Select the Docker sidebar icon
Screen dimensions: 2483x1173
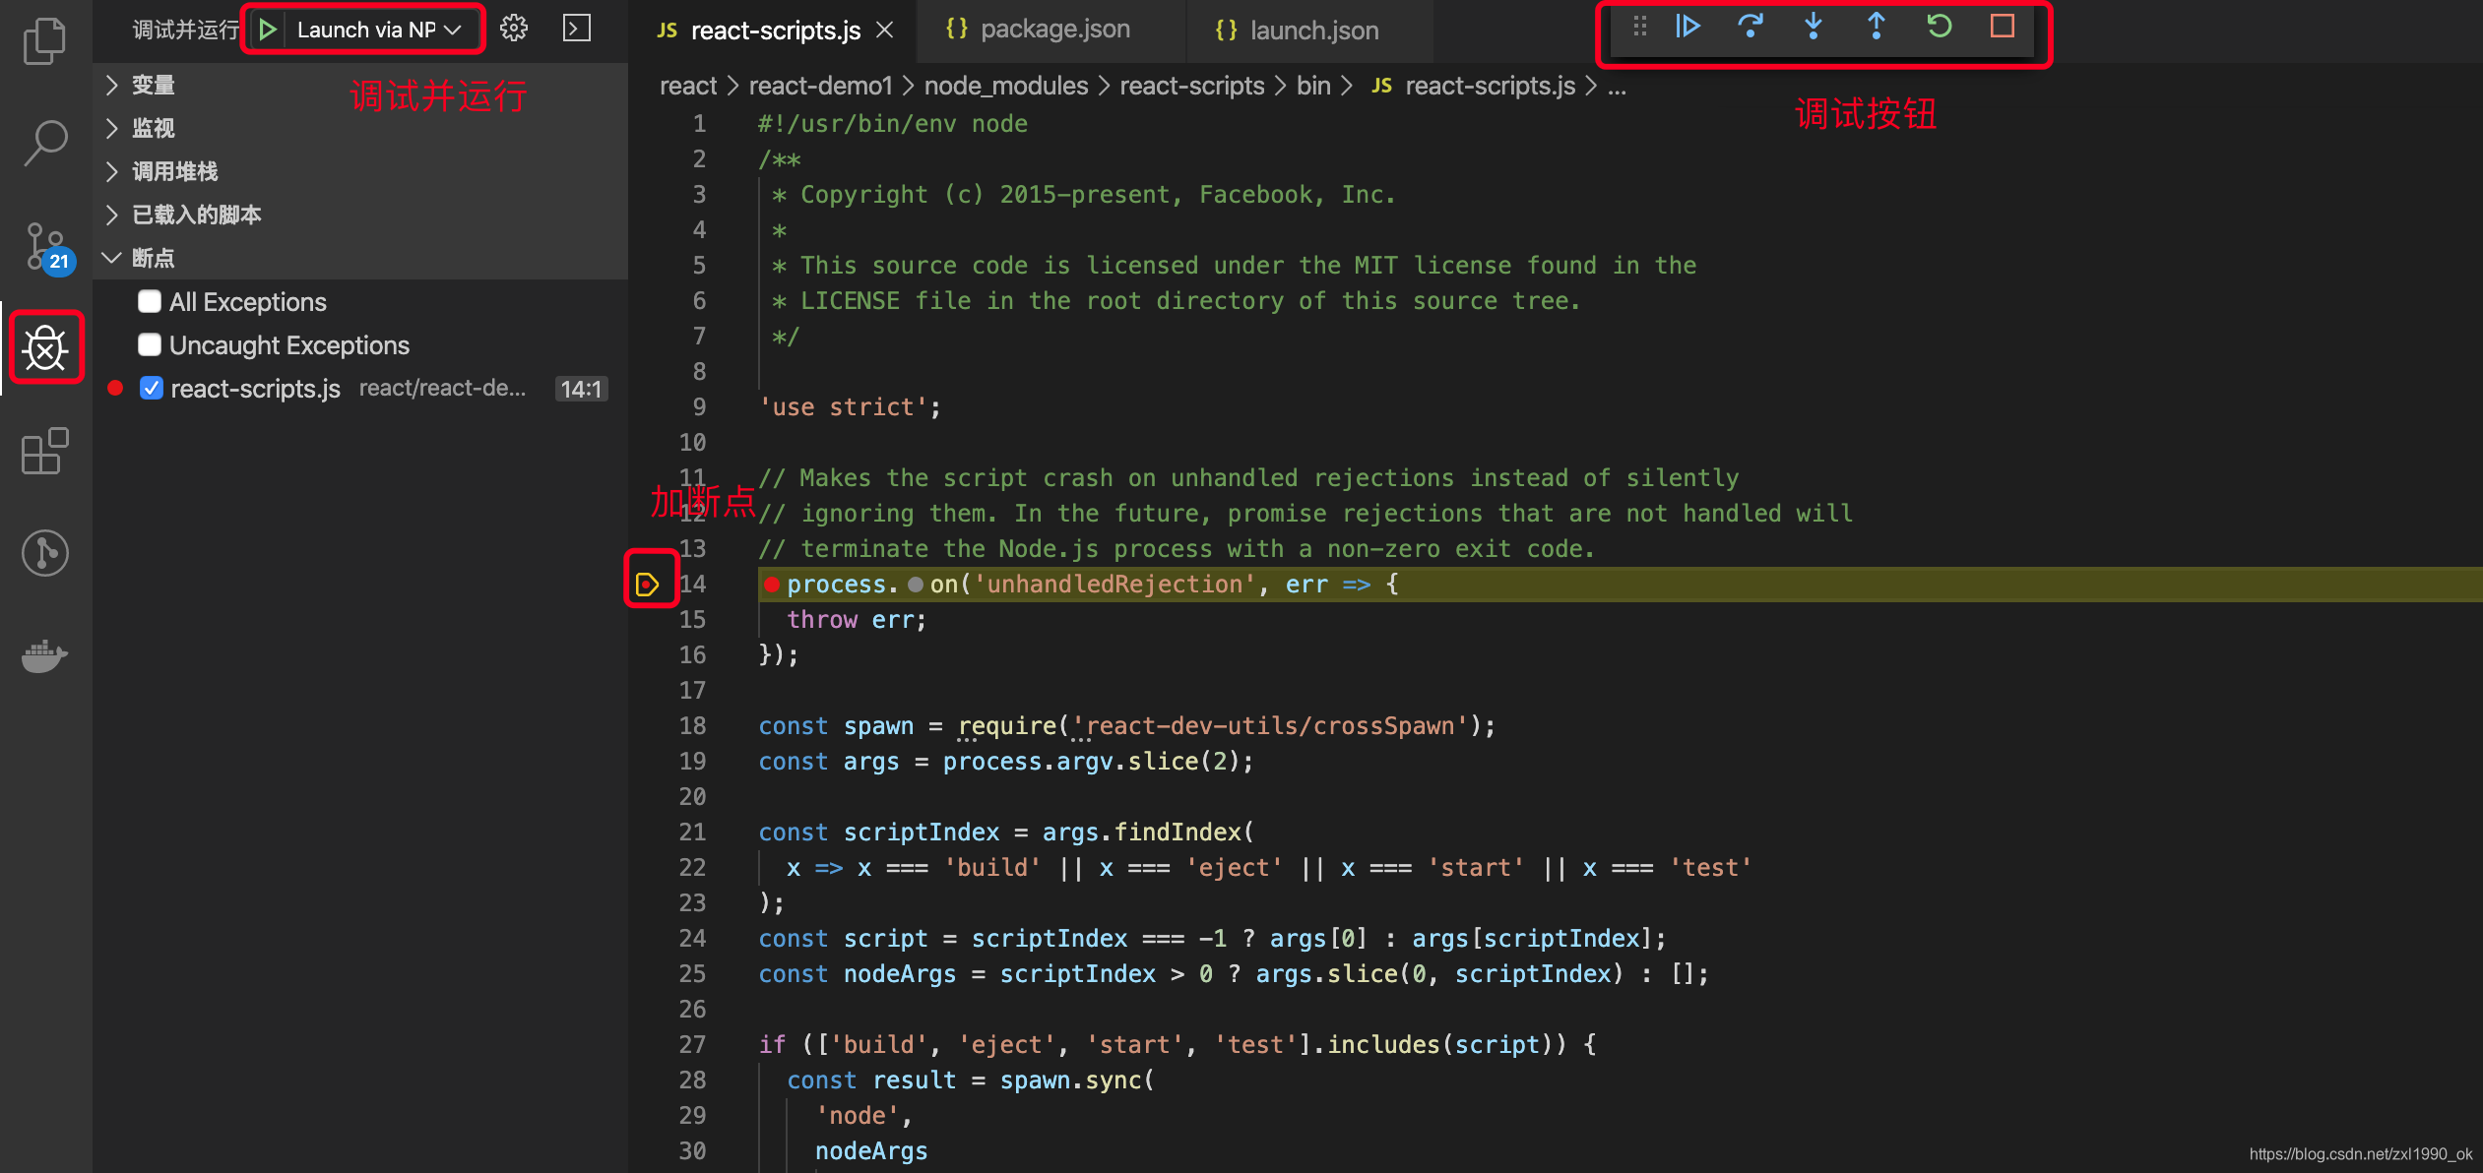pyautogui.click(x=45, y=656)
